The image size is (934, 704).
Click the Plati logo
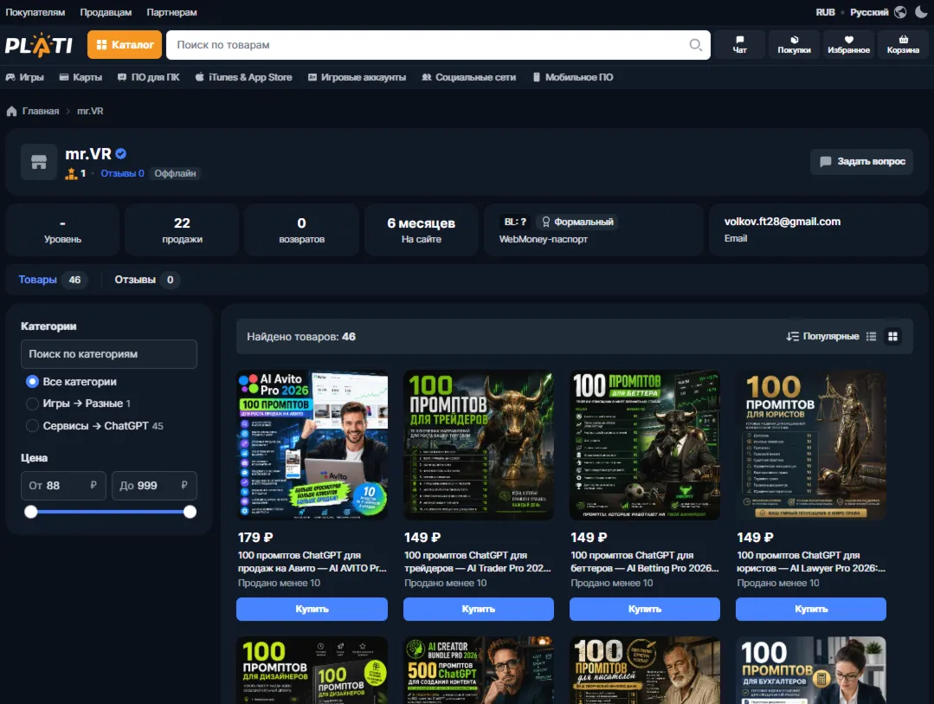coord(39,45)
